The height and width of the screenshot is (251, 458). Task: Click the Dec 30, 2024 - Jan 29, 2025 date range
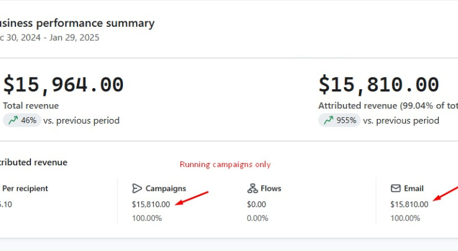[x=49, y=37]
